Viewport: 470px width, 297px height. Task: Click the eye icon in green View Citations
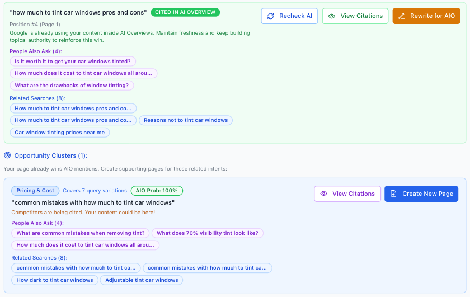(x=331, y=16)
